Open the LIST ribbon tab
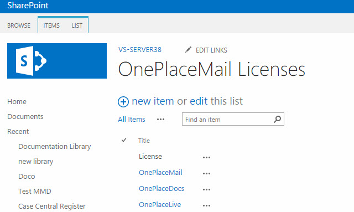 (x=77, y=25)
